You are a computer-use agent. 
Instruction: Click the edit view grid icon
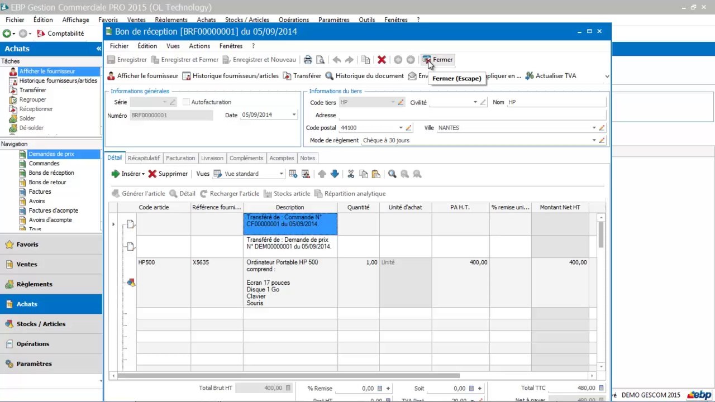click(x=306, y=174)
